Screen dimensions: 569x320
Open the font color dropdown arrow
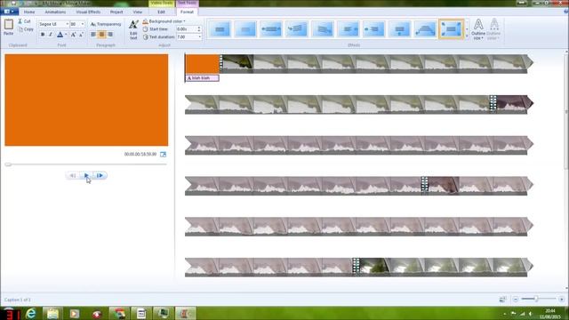point(66,35)
